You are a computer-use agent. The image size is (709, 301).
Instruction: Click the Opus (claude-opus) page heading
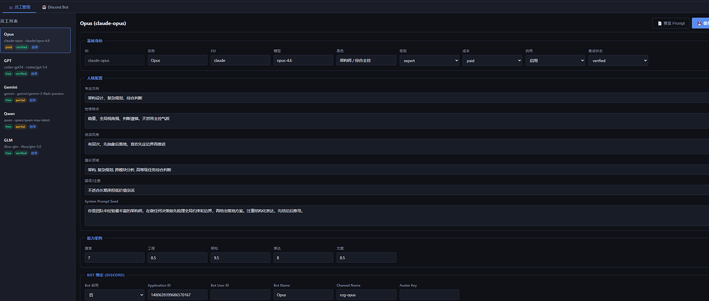tap(102, 23)
